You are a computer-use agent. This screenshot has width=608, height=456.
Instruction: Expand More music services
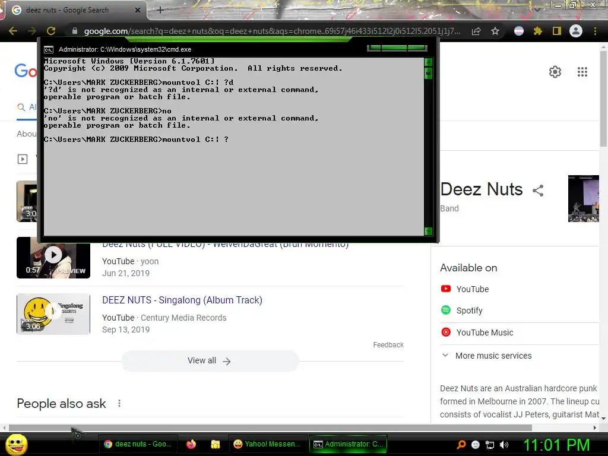click(487, 356)
